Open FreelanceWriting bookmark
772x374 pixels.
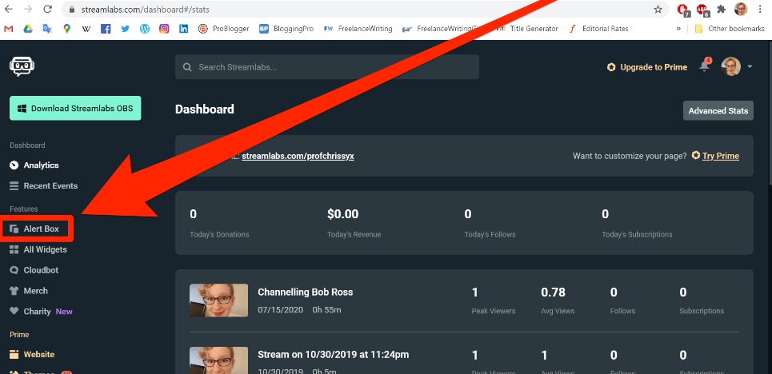[x=358, y=29]
